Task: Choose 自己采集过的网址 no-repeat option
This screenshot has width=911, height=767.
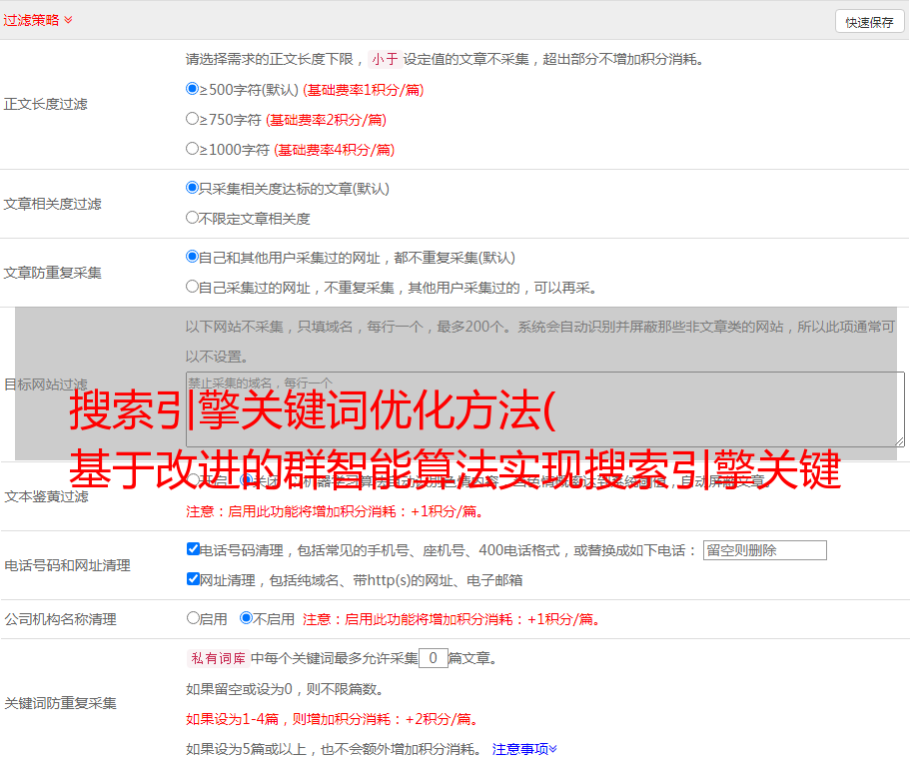Action: (x=193, y=287)
